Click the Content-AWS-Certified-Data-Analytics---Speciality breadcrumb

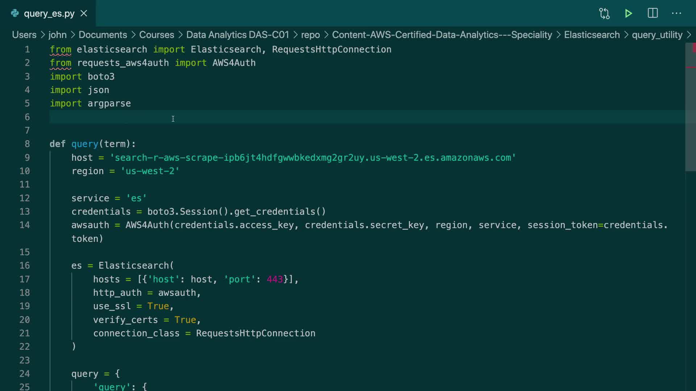[x=442, y=35]
